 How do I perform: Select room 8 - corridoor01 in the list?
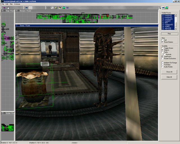pyautogui.click(x=168, y=15)
